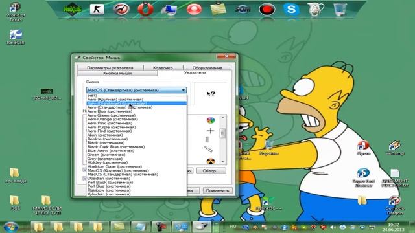Viewport: 415px width, 233px height.
Task: Choose Aero (Крупная) scheme
Action: click(x=137, y=100)
